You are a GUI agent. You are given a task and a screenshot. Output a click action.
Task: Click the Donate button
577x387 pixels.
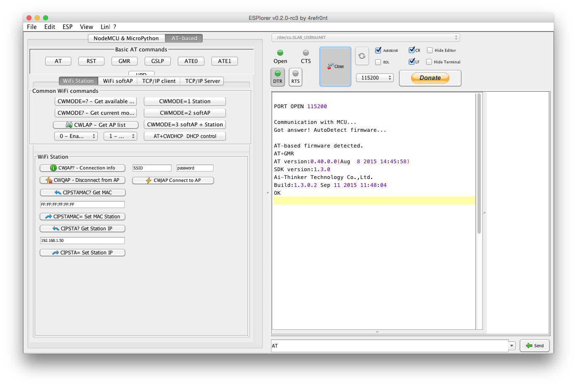tap(430, 78)
